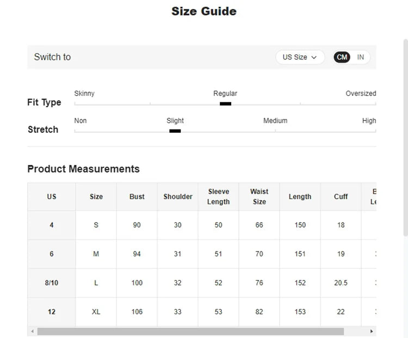Click the horizontal scrollbar right arrow
The image size is (408, 338).
372,331
